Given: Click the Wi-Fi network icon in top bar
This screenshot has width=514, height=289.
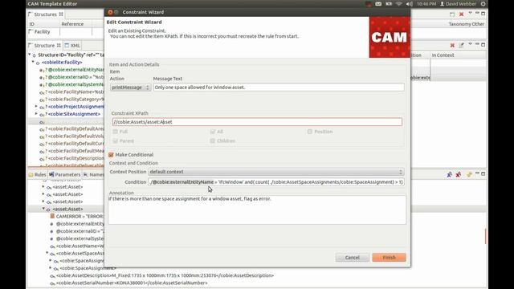Looking at the screenshot, I should [x=399, y=4].
